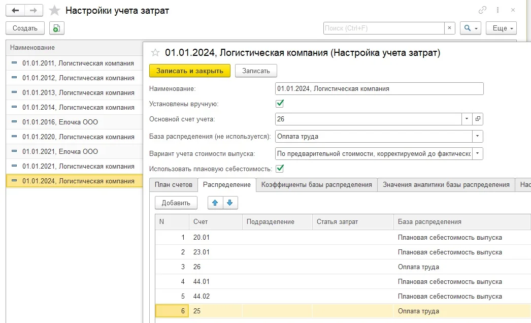Viewport: 531px width, 323px height.
Task: Move distribution row up with arrow
Action: [x=215, y=203]
